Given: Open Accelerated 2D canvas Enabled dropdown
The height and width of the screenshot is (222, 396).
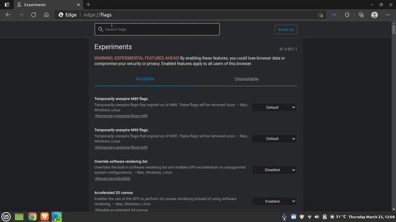Looking at the screenshot, I should point(274,202).
